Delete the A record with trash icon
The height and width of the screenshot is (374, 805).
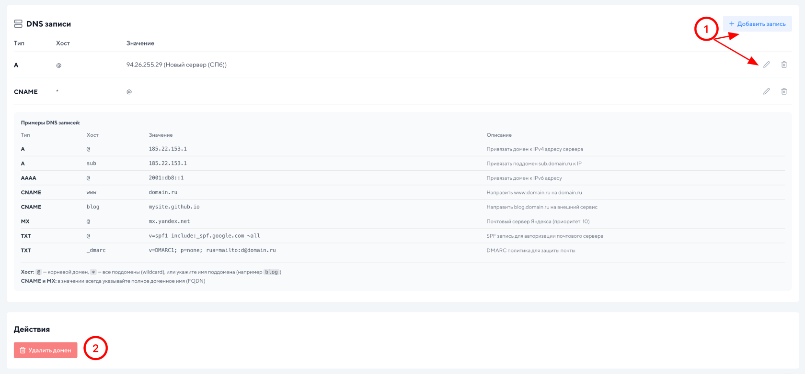click(784, 65)
